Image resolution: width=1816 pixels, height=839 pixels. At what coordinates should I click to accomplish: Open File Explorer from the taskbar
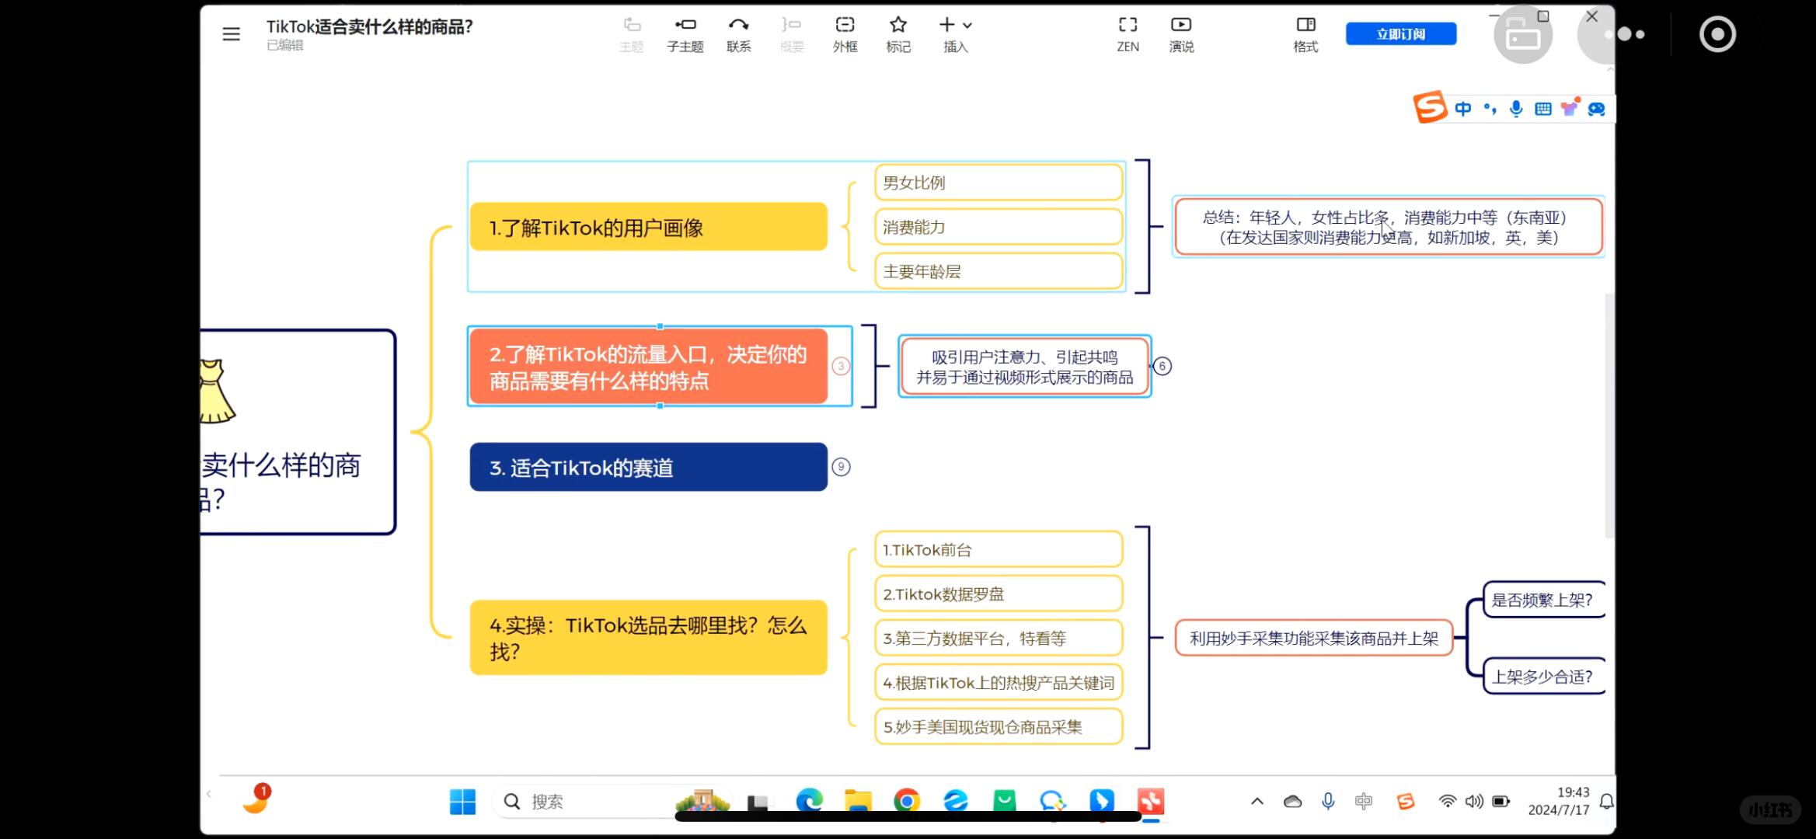858,801
